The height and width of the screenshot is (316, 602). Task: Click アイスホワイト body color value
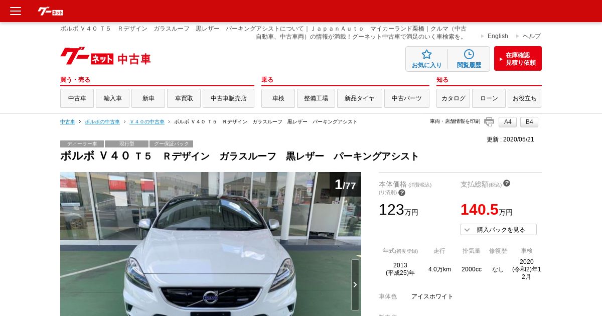click(432, 296)
